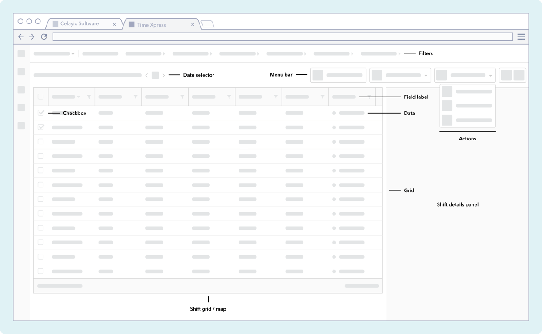542x334 pixels.
Task: Check the last data row's checkbox
Action: (40, 271)
